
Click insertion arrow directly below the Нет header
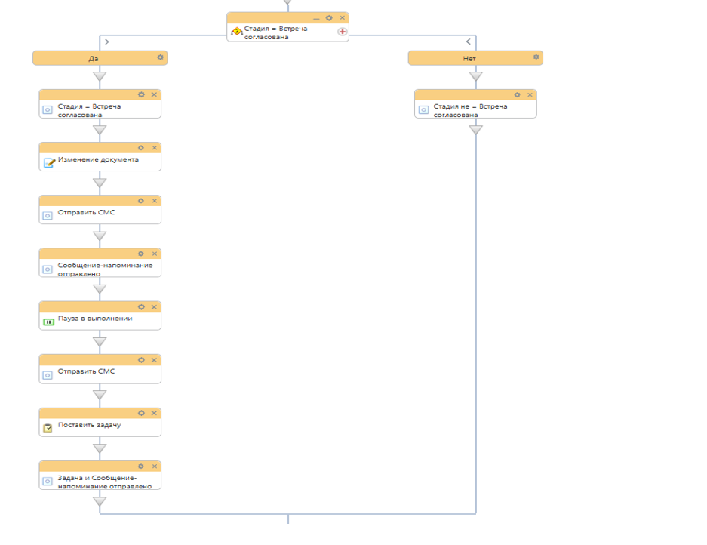(x=475, y=76)
